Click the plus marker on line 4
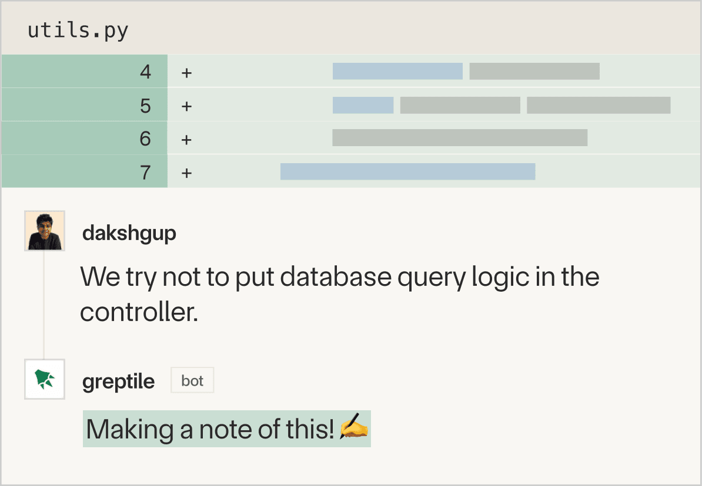 (x=187, y=72)
